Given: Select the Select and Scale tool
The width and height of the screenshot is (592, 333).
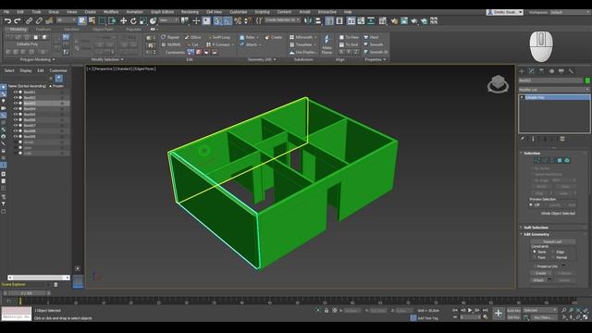Looking at the screenshot, I should (x=143, y=21).
